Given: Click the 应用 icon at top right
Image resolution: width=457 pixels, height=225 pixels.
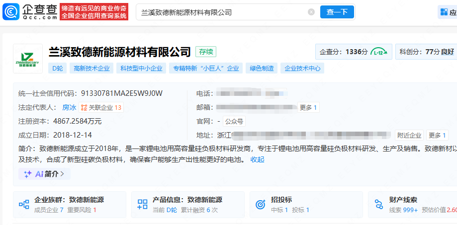Looking at the screenshot, I should pyautogui.click(x=444, y=12).
